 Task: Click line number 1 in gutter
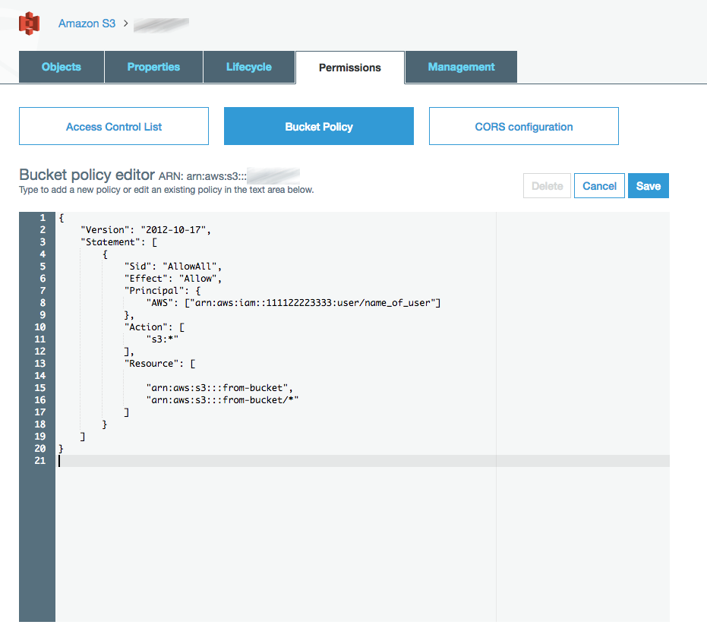click(x=43, y=218)
